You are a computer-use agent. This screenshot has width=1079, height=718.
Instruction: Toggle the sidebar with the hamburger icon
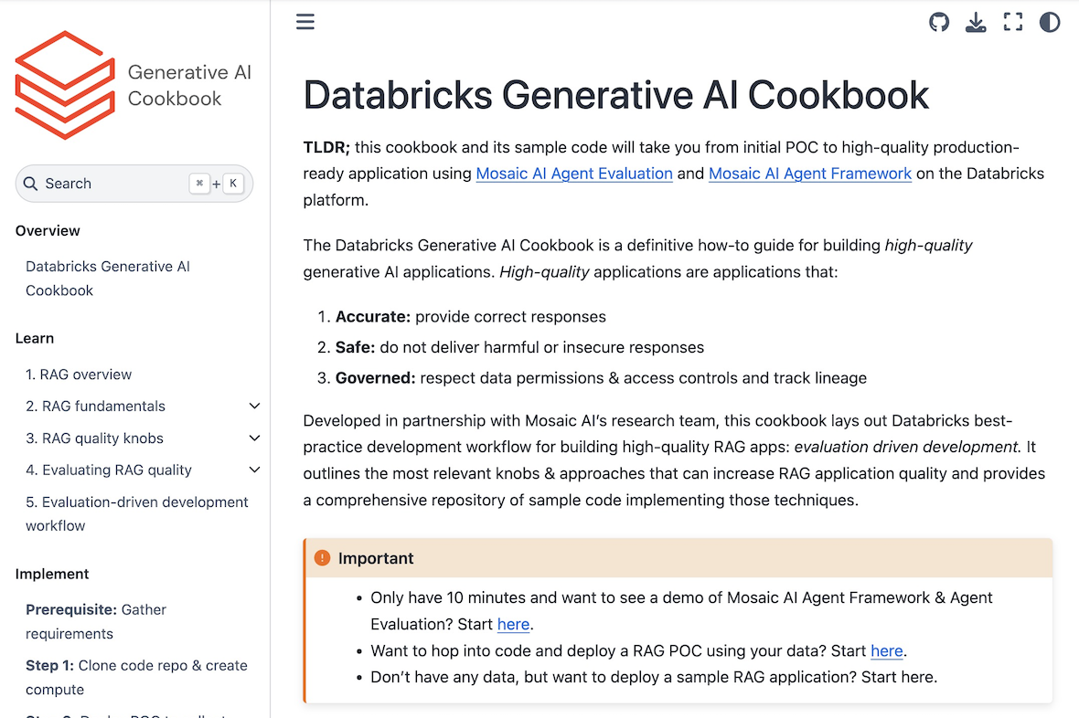pos(305,22)
